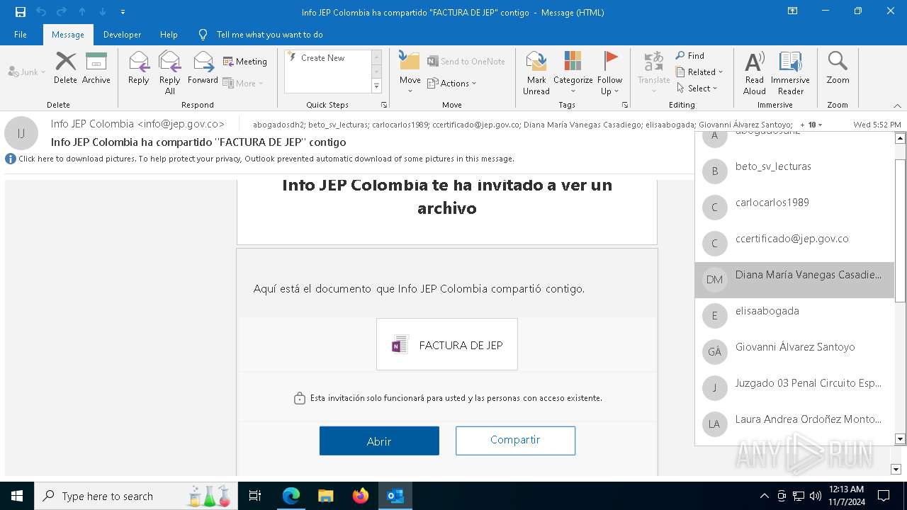The height and width of the screenshot is (510, 907).
Task: Select ccertificado@jep.gov.co in recipient list
Action: pos(794,243)
